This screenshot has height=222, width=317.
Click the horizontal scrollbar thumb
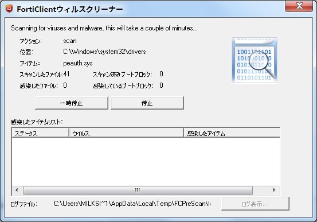[138, 190]
